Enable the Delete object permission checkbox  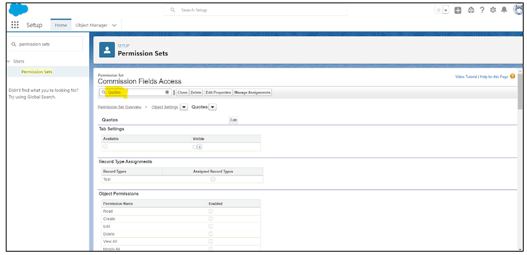tap(211, 233)
